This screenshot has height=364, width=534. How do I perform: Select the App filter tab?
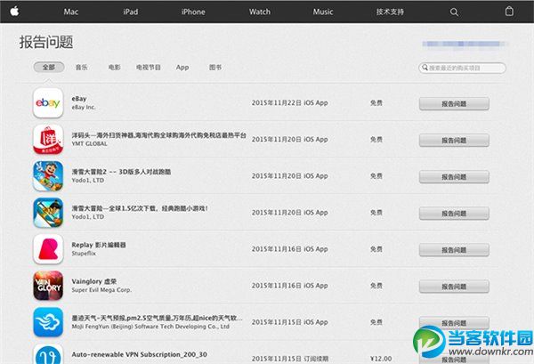point(182,68)
